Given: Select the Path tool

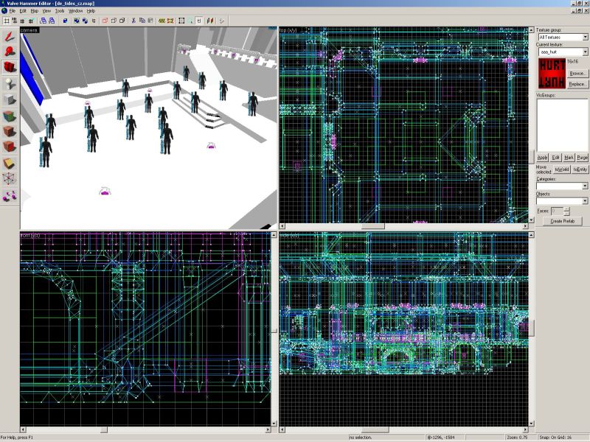Looking at the screenshot, I should [x=9, y=195].
